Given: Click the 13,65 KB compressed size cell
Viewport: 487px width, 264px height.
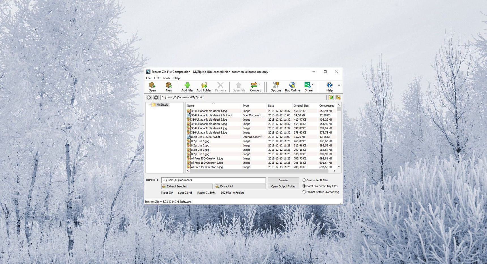Looking at the screenshot, I should [x=325, y=137].
